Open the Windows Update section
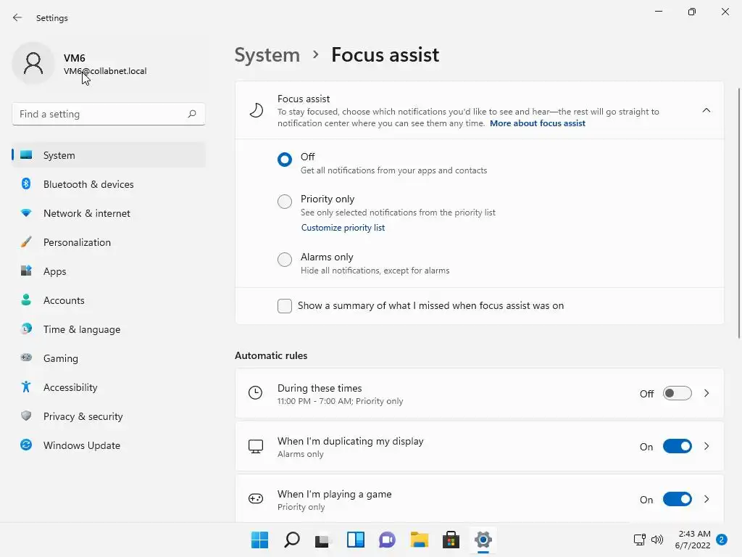This screenshot has height=557, width=742. (x=81, y=445)
